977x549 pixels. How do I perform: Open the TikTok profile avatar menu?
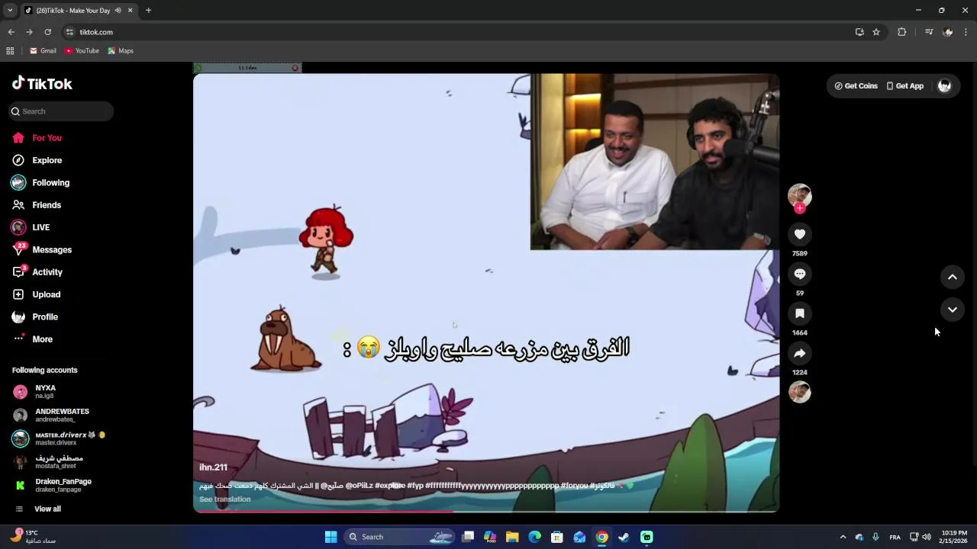tap(944, 86)
